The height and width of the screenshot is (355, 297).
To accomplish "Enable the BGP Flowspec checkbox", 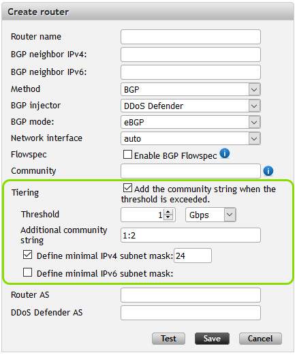I will coord(127,154).
